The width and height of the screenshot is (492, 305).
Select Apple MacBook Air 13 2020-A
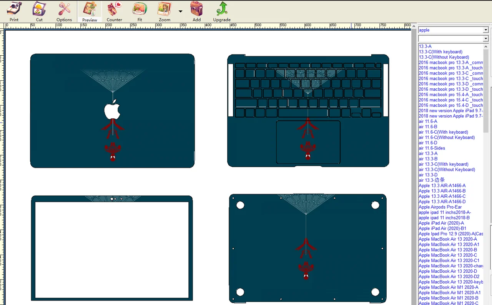coord(448,239)
